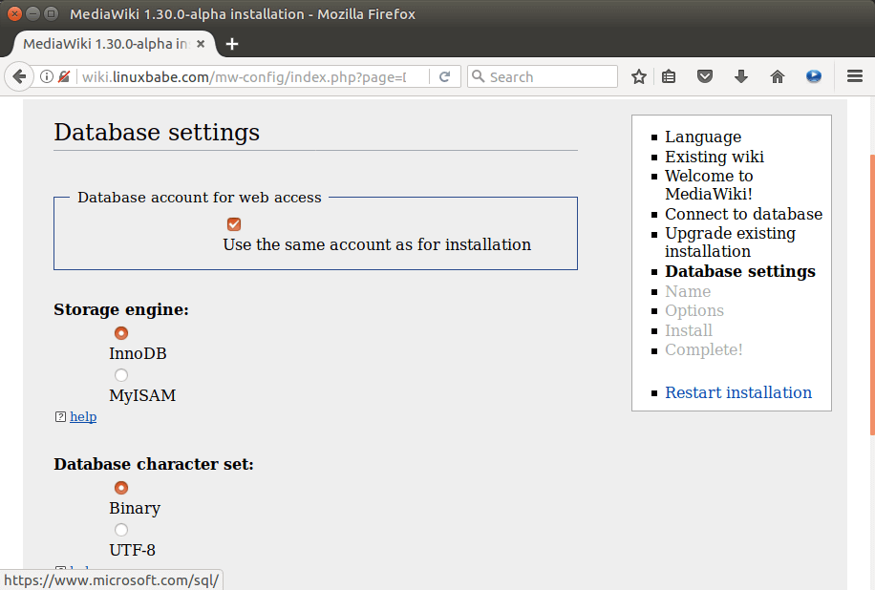This screenshot has height=590, width=875.
Task: Open the downloads arrow panel
Action: tap(741, 77)
